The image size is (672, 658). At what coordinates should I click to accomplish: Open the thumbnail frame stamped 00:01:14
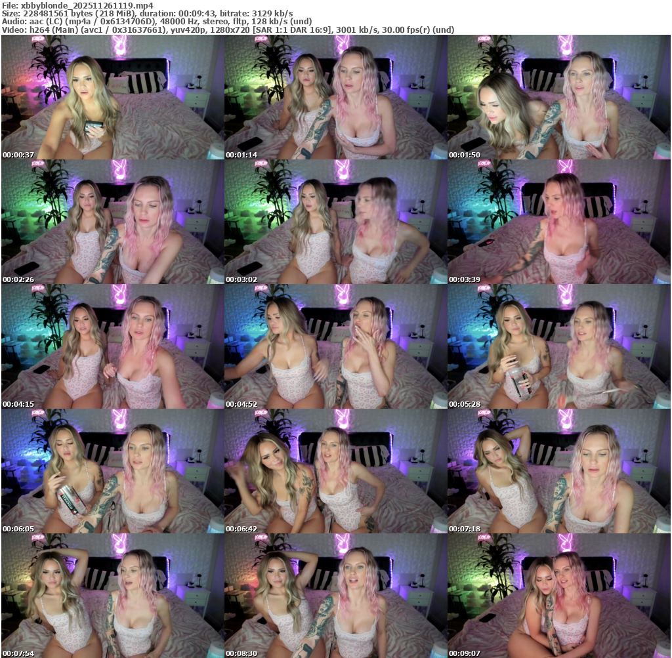click(x=335, y=97)
